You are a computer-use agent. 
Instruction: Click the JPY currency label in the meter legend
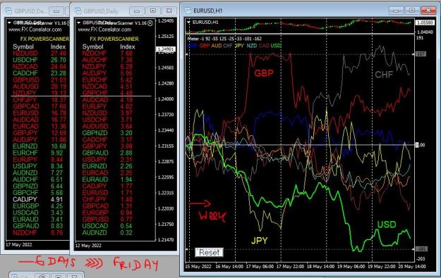coord(239,46)
